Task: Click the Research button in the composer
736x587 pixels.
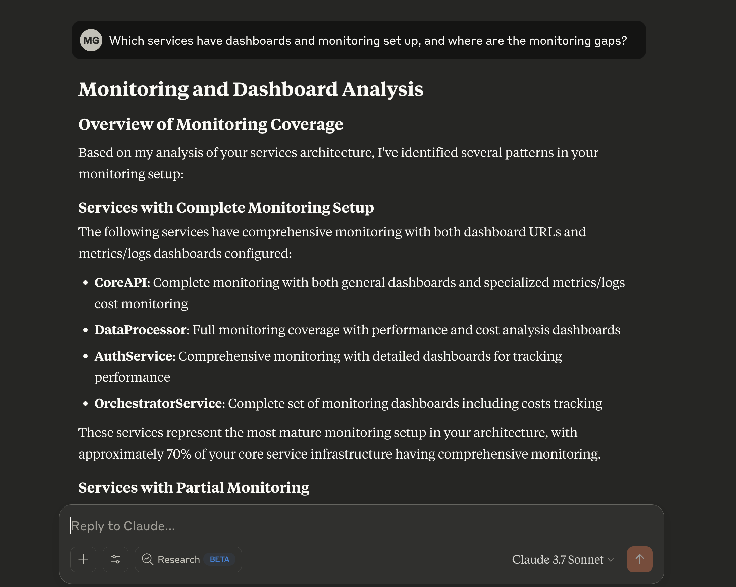Action: point(188,559)
